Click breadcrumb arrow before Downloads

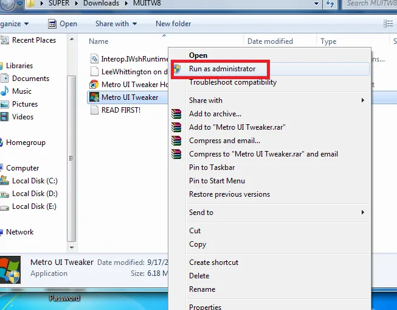(77, 4)
